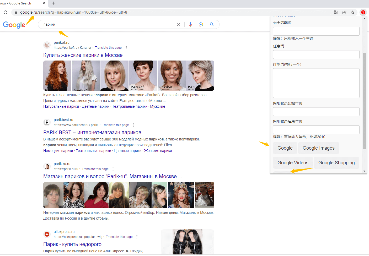Open the Немецкие парики sitelink

click(x=58, y=151)
